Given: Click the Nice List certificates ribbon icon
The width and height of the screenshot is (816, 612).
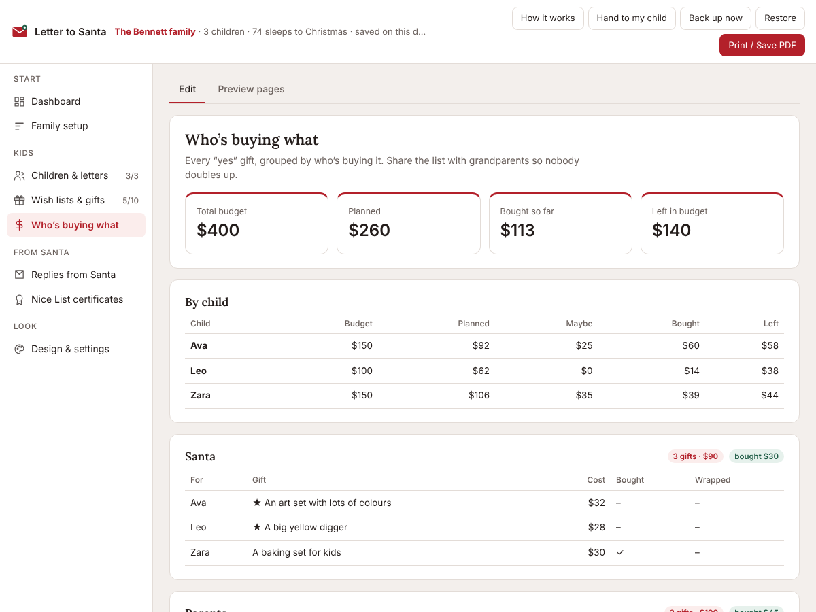Looking at the screenshot, I should [19, 299].
